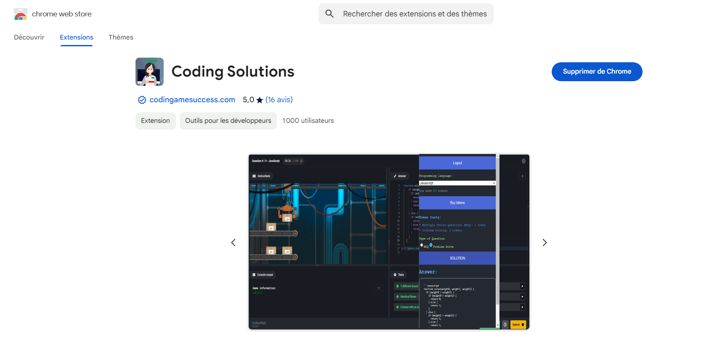Open the Découvrir tab
This screenshot has width=720, height=337.
click(x=29, y=37)
